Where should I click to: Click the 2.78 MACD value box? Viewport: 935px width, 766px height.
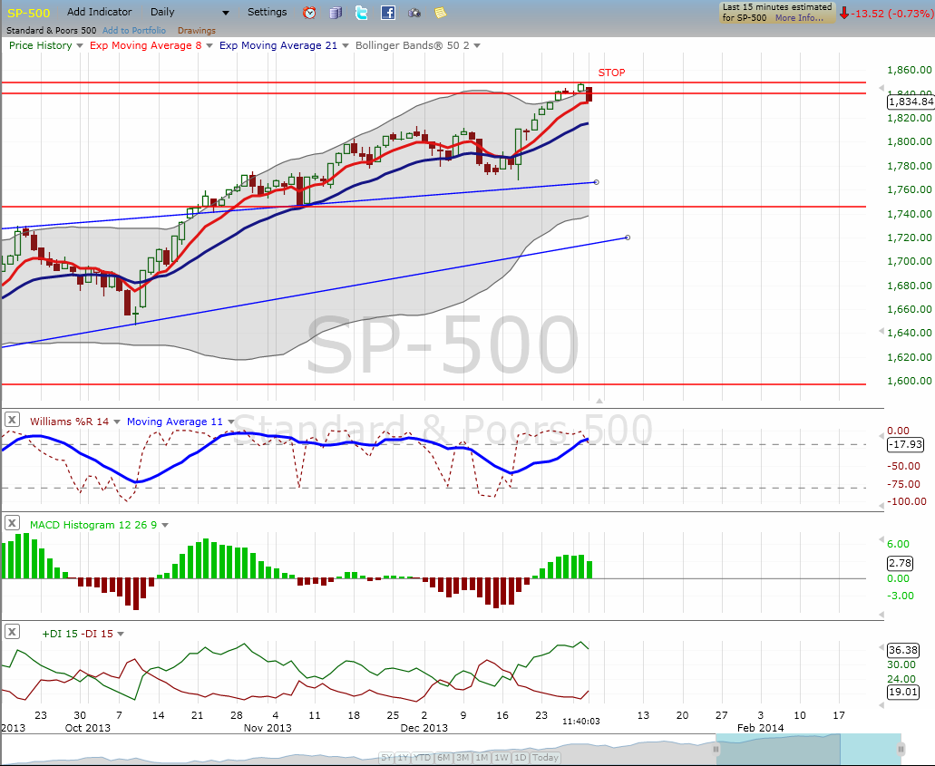[900, 563]
